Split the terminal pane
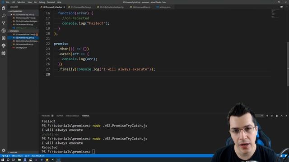Screen dimensions: 289x162 (272, 116)
